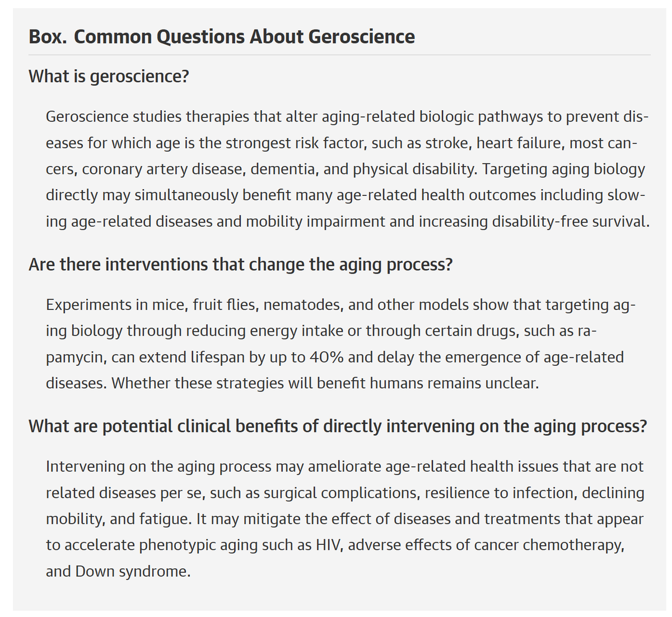Click the heading about potential clinical benefits

click(338, 426)
